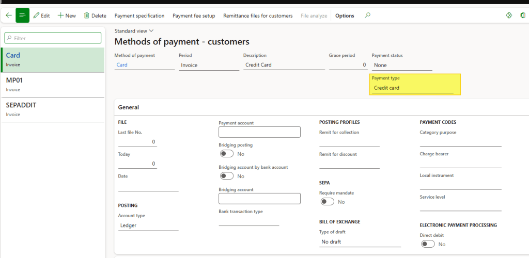
Task: Toggle the Bridging posting switch
Action: click(x=227, y=154)
